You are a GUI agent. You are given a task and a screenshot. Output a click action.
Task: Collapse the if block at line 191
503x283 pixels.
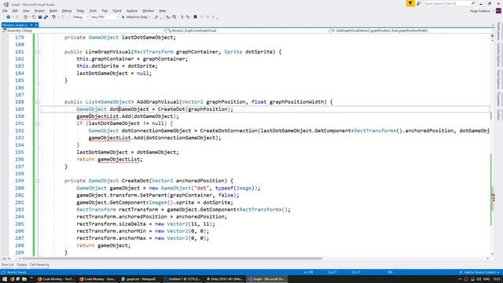tap(38, 123)
